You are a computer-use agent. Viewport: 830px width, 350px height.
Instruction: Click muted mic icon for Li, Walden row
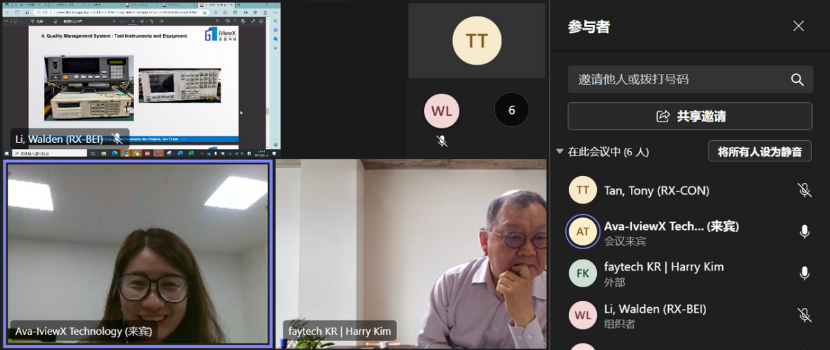(x=804, y=315)
